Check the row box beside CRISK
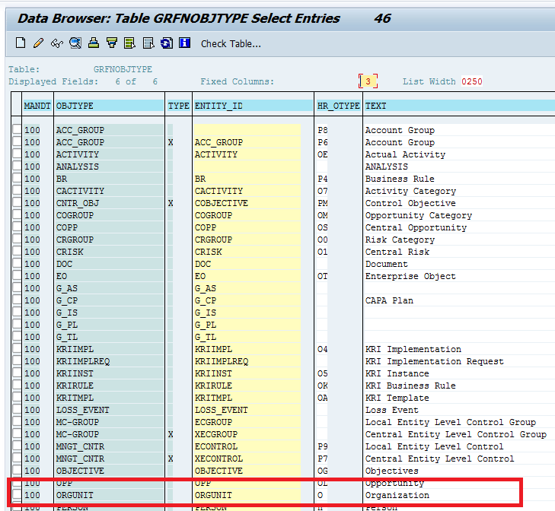 coord(17,252)
